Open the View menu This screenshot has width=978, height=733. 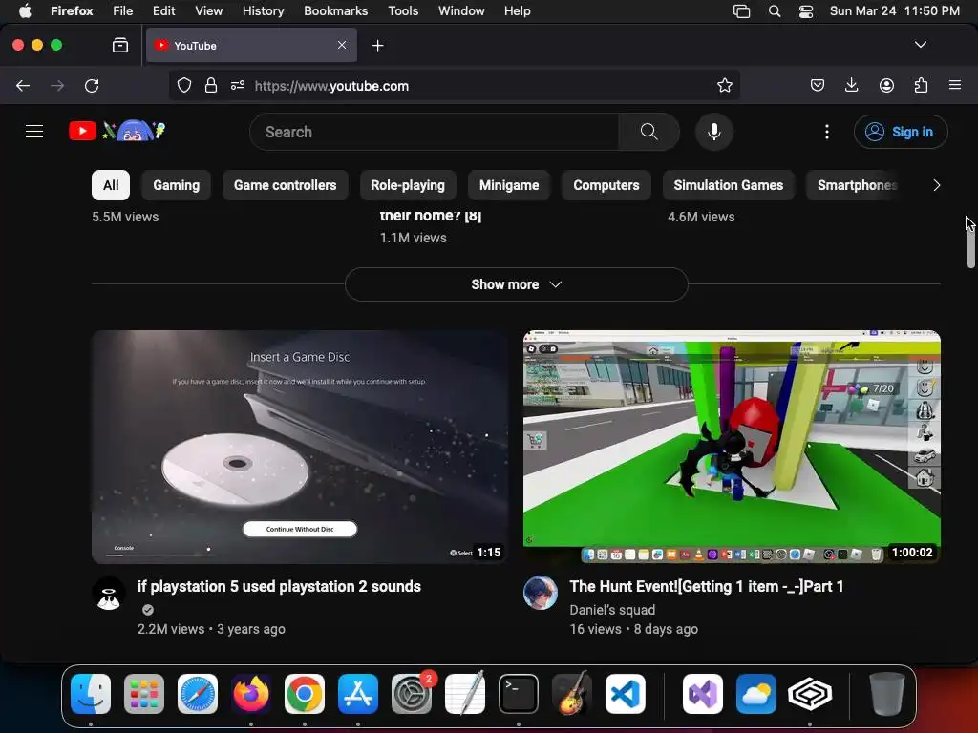(208, 10)
